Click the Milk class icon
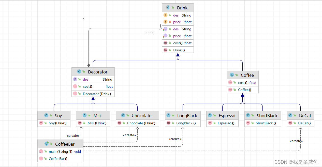Image resolution: width=322 pixels, height=167 pixels. pos(85,115)
